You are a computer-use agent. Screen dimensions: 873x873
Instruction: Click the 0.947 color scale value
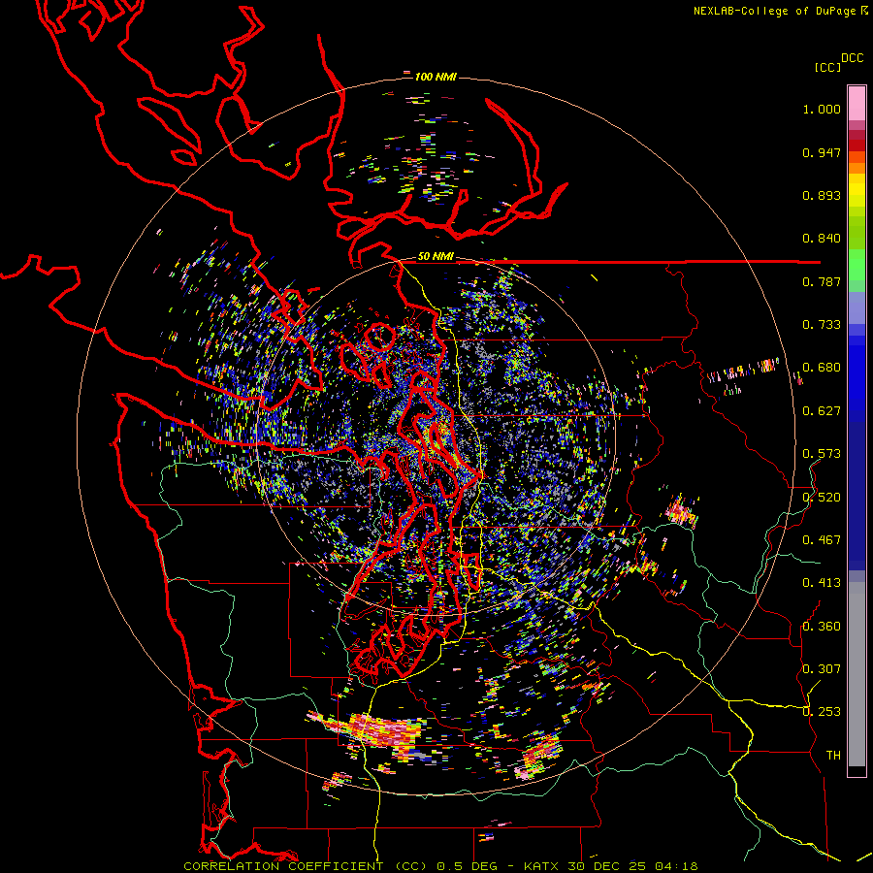point(822,152)
